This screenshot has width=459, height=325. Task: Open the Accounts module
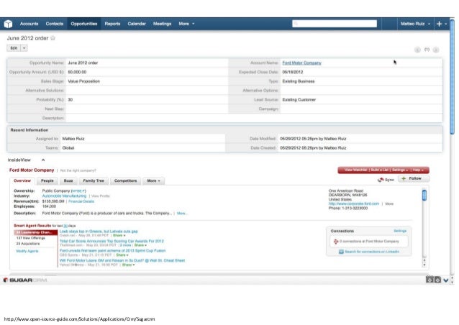click(29, 24)
